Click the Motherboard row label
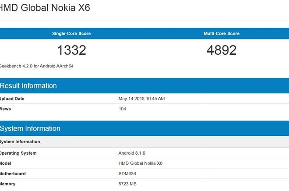 [x=13, y=174]
